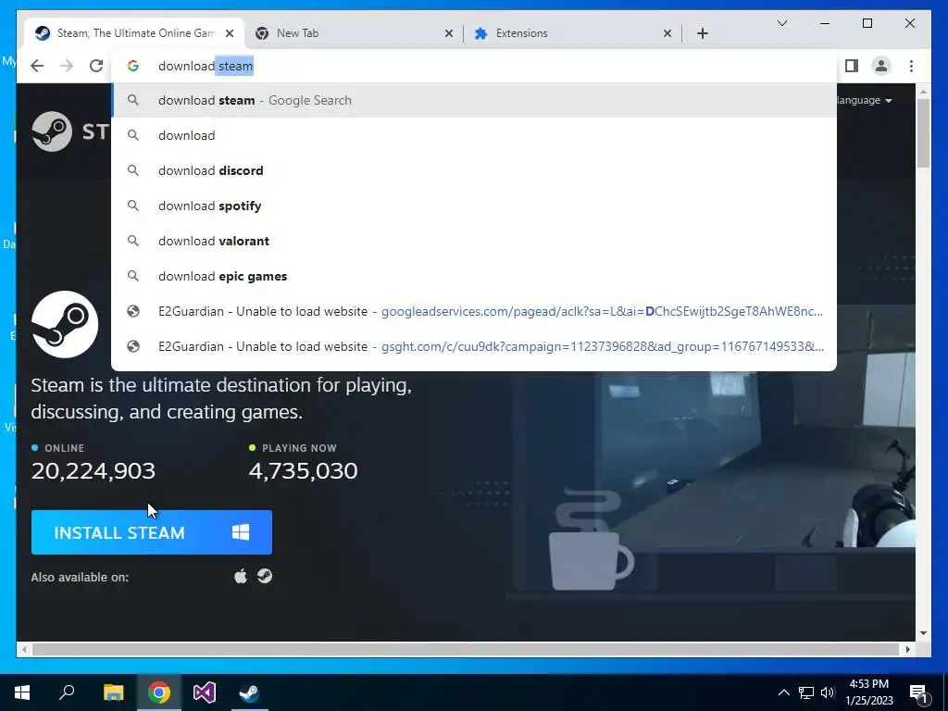This screenshot has height=711, width=948.
Task: Click the horizontal scrollbar left arrow
Action: (x=24, y=649)
